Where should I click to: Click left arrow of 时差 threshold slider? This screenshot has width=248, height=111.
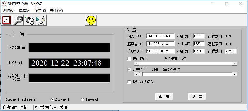(x=137, y=74)
